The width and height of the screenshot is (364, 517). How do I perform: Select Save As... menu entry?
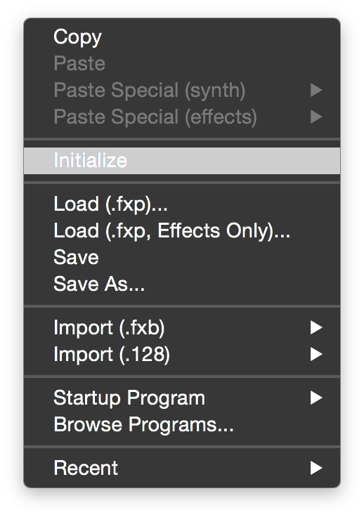coord(182,284)
